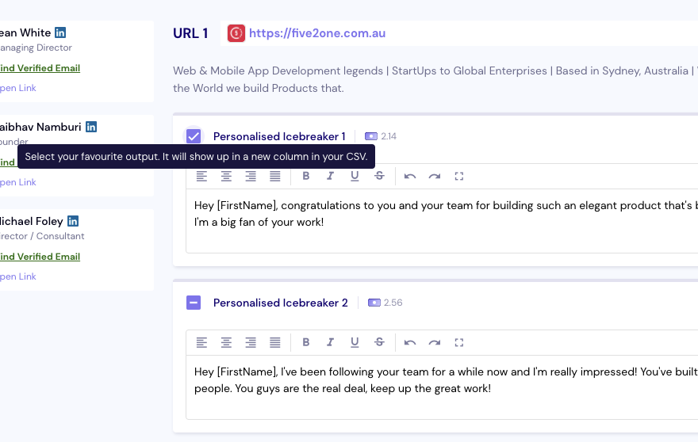698x442 pixels.
Task: Click the 2.14 credit value
Action: [x=389, y=136]
